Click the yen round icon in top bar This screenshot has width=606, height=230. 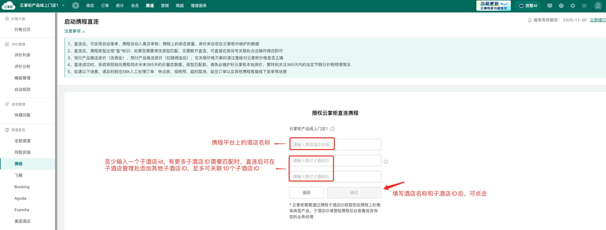point(76,5)
